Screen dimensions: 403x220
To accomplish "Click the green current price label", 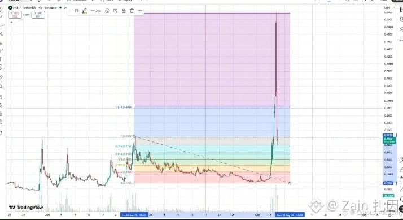I will pyautogui.click(x=389, y=140).
